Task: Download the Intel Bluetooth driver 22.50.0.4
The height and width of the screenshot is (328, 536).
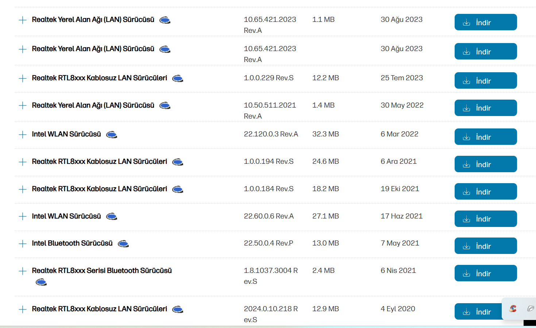Action: point(486,246)
